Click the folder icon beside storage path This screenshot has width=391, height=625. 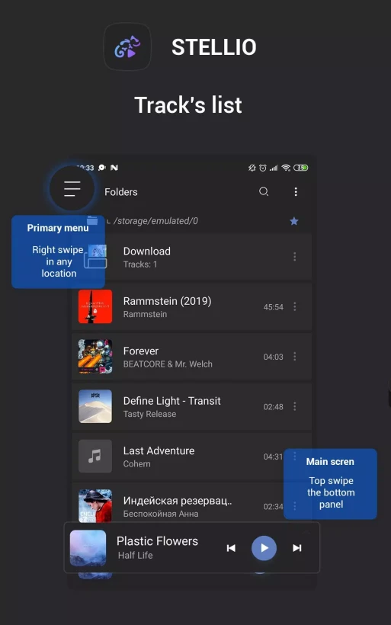pos(92,220)
